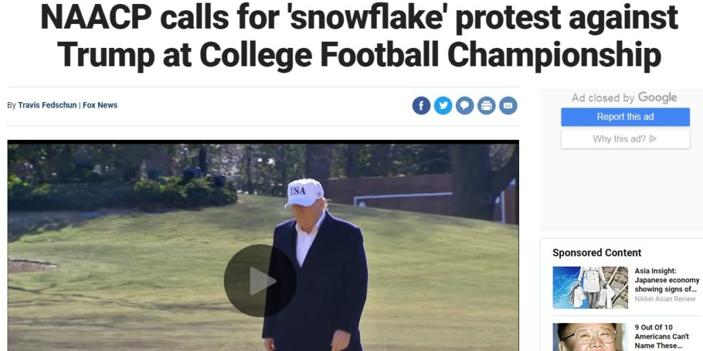The height and width of the screenshot is (351, 703).
Task: Open Travis Fedschun author page
Action: click(x=47, y=105)
